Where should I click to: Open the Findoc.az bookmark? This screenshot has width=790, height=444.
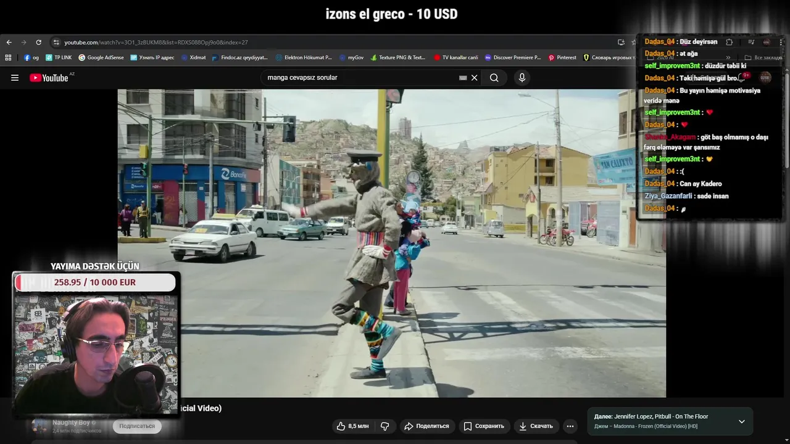point(240,57)
